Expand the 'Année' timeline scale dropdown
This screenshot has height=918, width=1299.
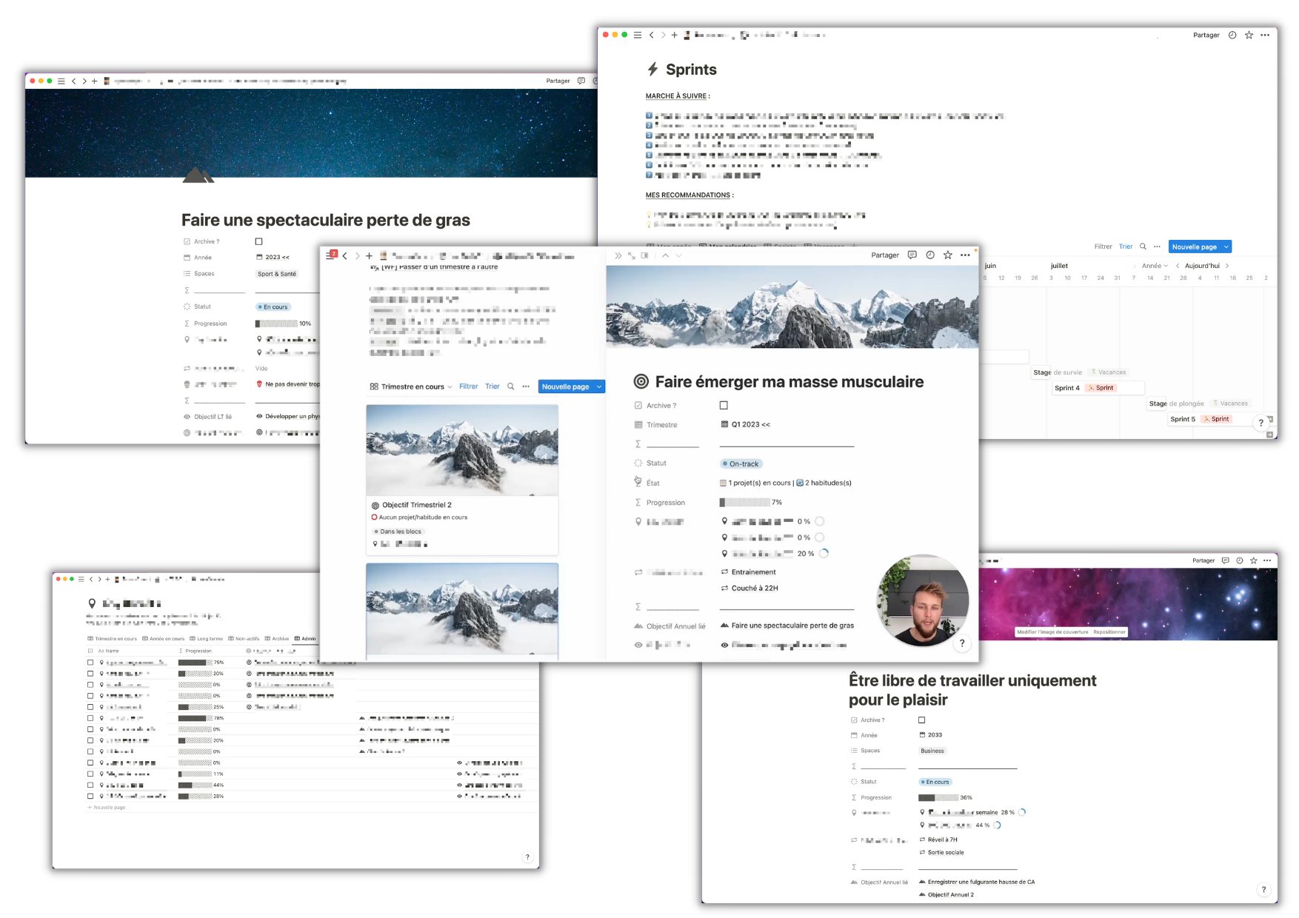point(1155,266)
